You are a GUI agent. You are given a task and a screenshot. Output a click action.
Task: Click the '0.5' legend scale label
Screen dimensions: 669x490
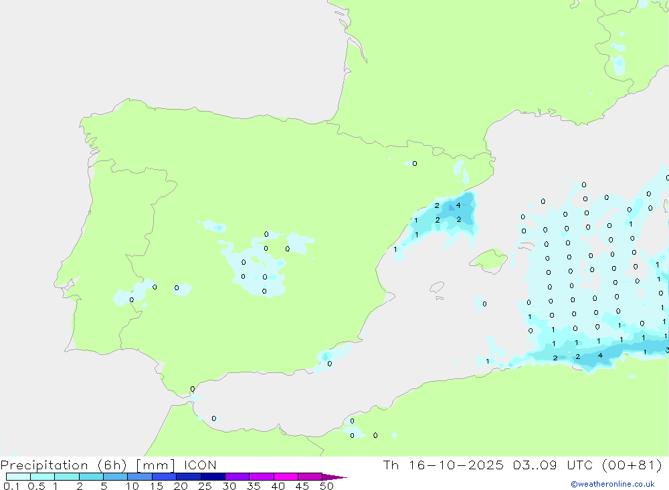click(36, 486)
